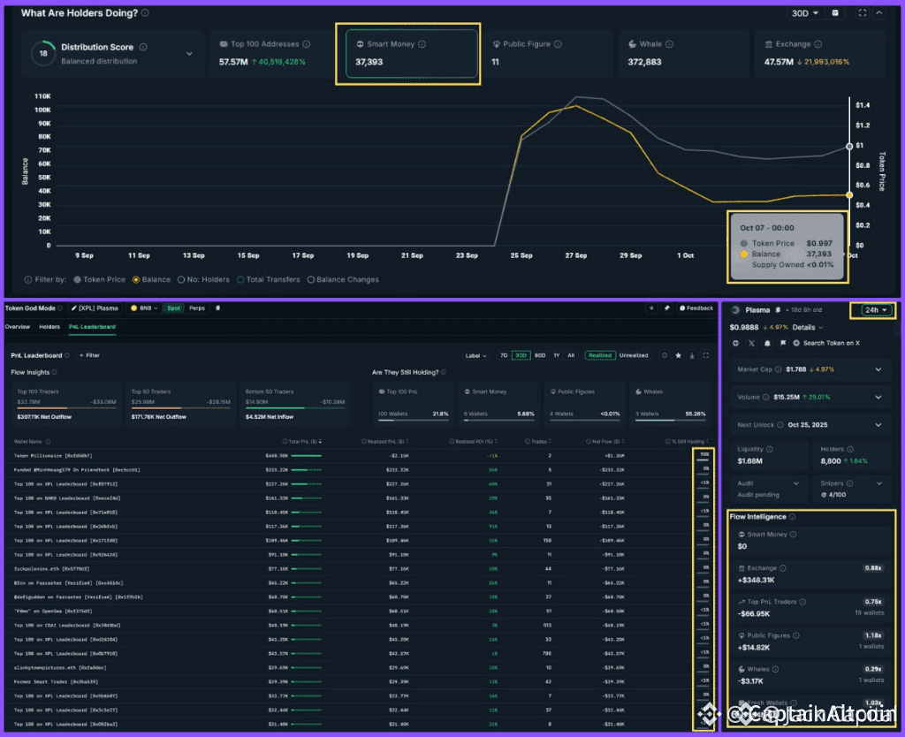The image size is (905, 737).
Task: Open the 24h period dropdown
Action: pyautogui.click(x=875, y=310)
